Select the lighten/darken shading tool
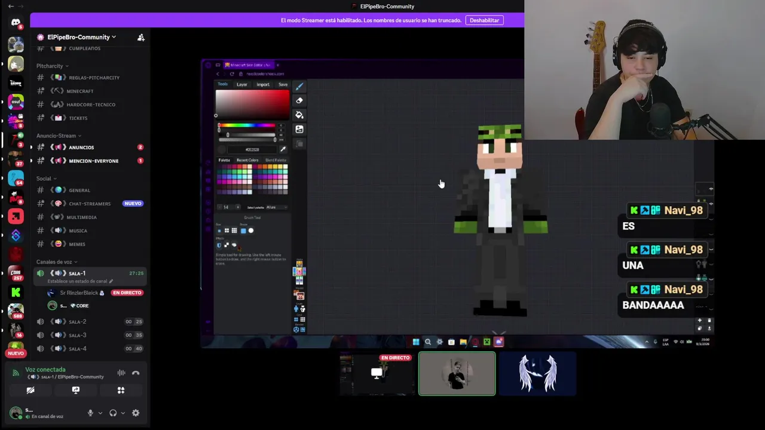The image size is (765, 430). [299, 130]
